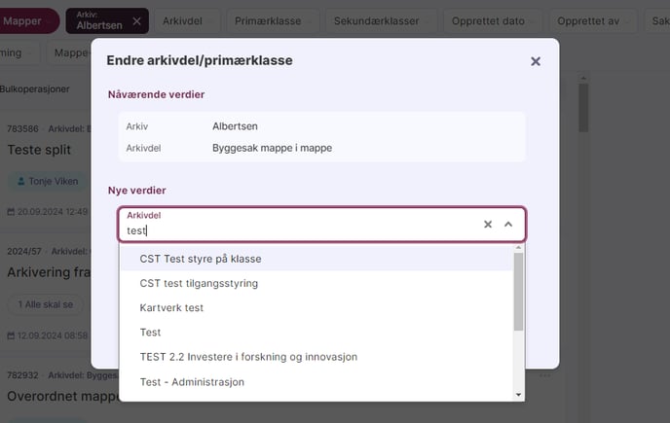
Task: Clear the Arkivdel search text
Action: 488,224
